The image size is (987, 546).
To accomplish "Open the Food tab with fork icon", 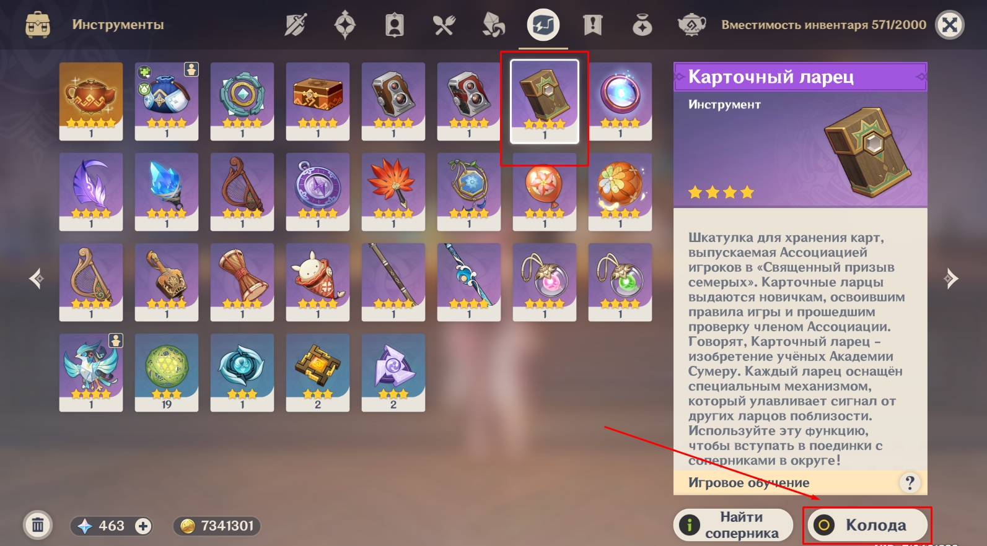I will pyautogui.click(x=444, y=25).
